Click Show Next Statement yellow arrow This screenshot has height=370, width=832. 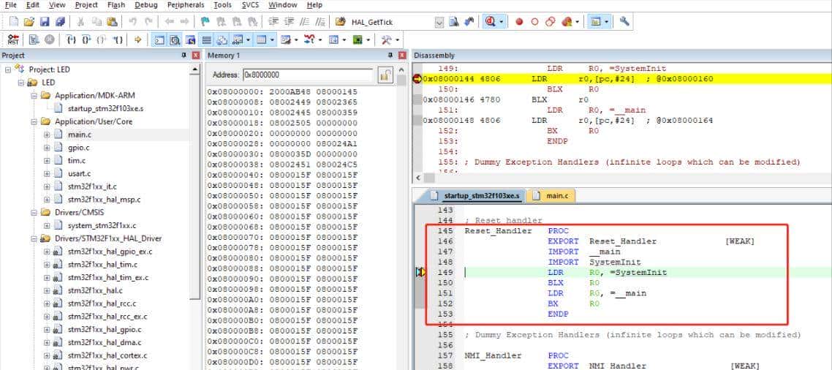[137, 39]
